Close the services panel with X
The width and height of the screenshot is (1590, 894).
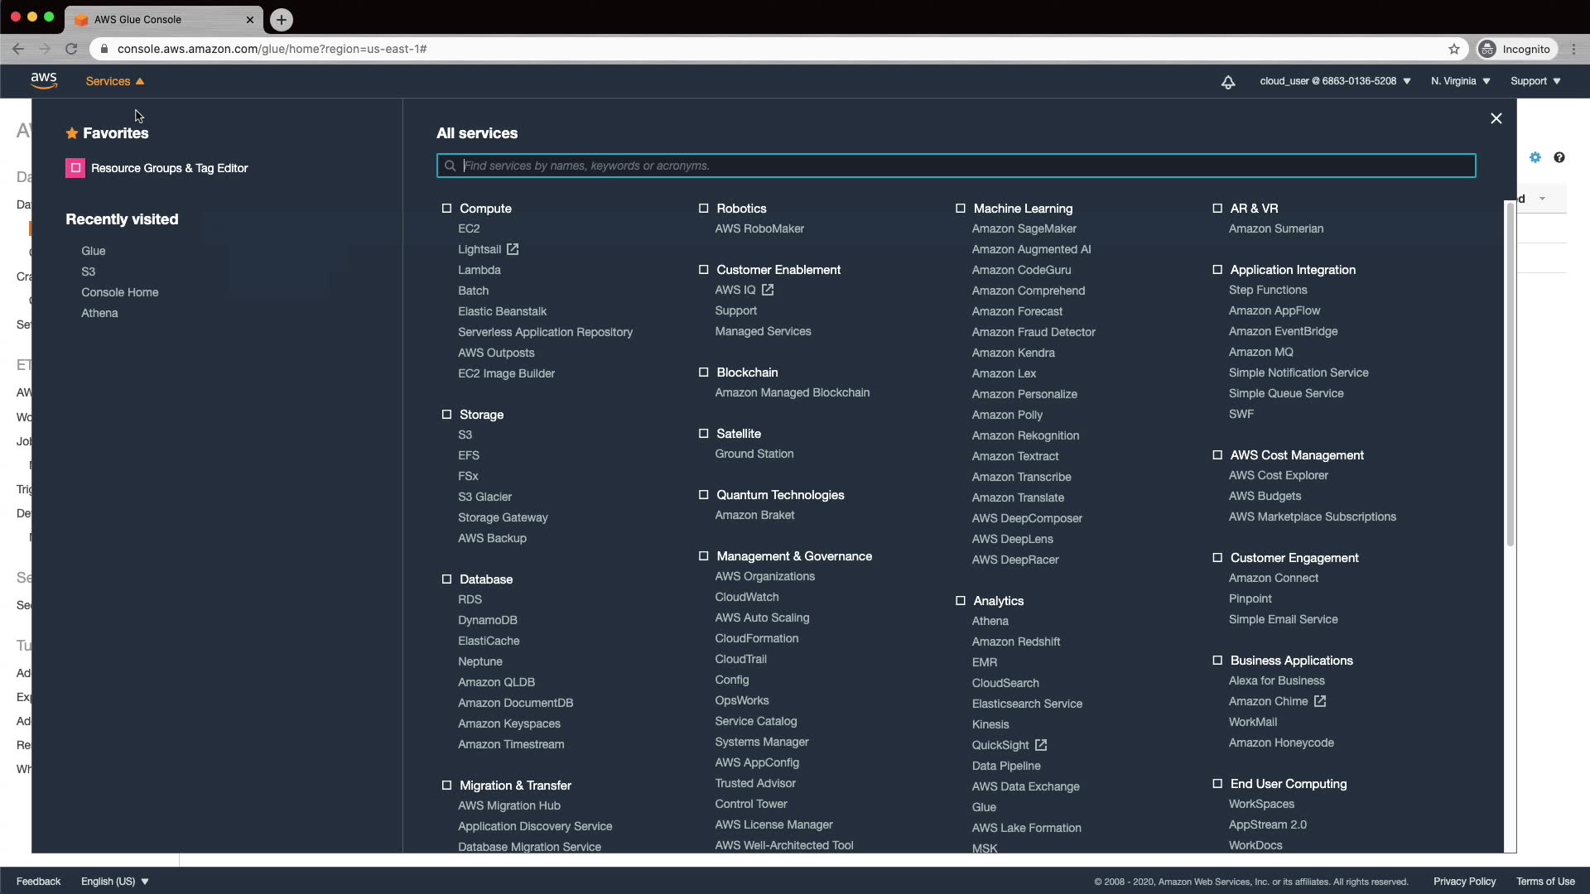pos(1496,118)
